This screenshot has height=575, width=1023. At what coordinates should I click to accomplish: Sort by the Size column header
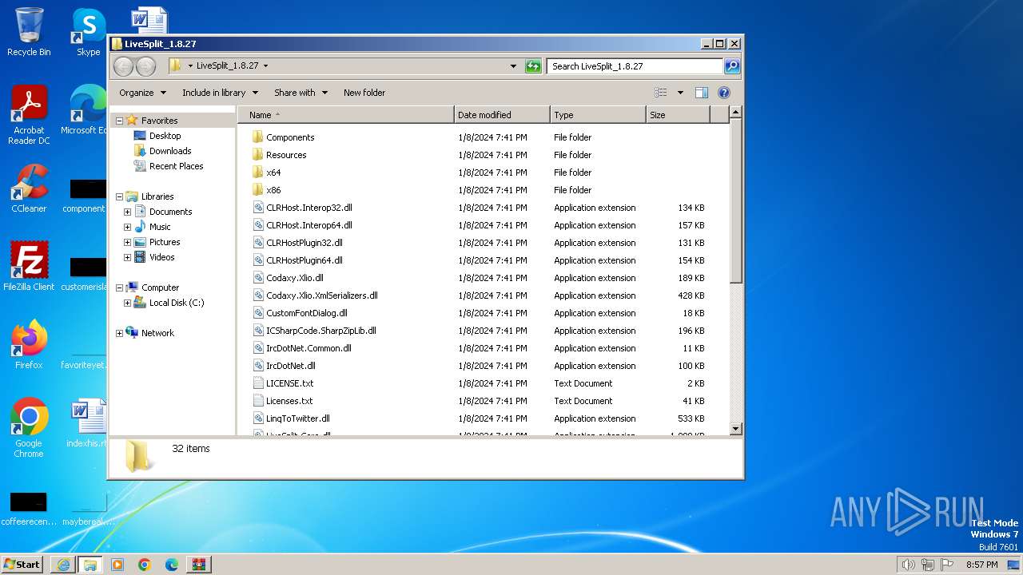coord(678,115)
